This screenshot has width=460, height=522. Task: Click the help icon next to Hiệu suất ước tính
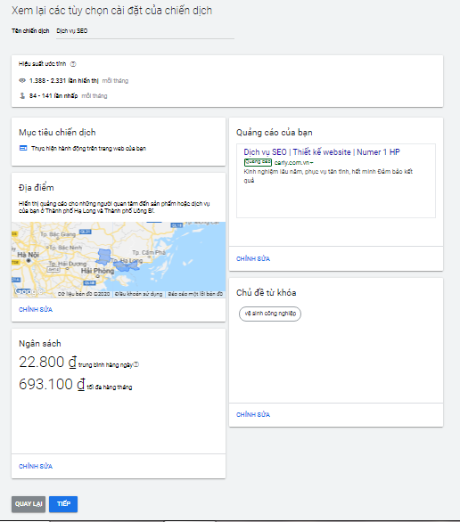tap(73, 64)
